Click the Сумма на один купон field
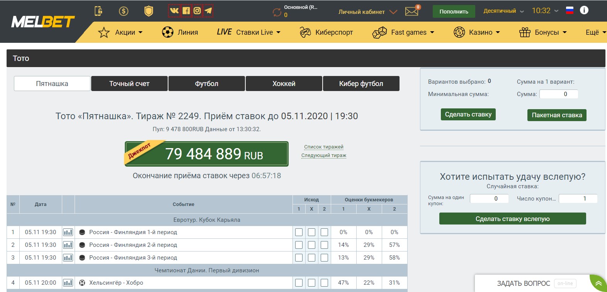The height and width of the screenshot is (292, 607). pyautogui.click(x=489, y=199)
